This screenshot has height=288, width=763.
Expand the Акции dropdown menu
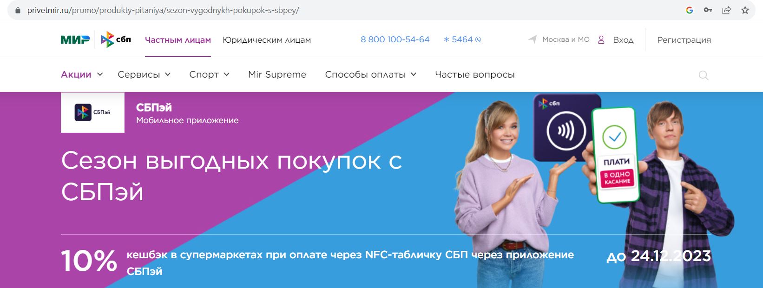coord(82,74)
